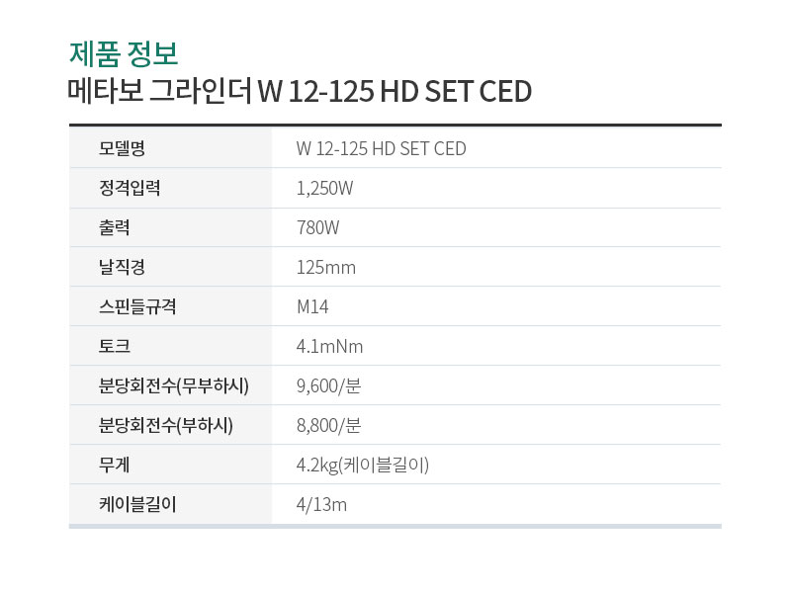
Task: Click the model value in the 모델명 row
Action: (x=382, y=148)
